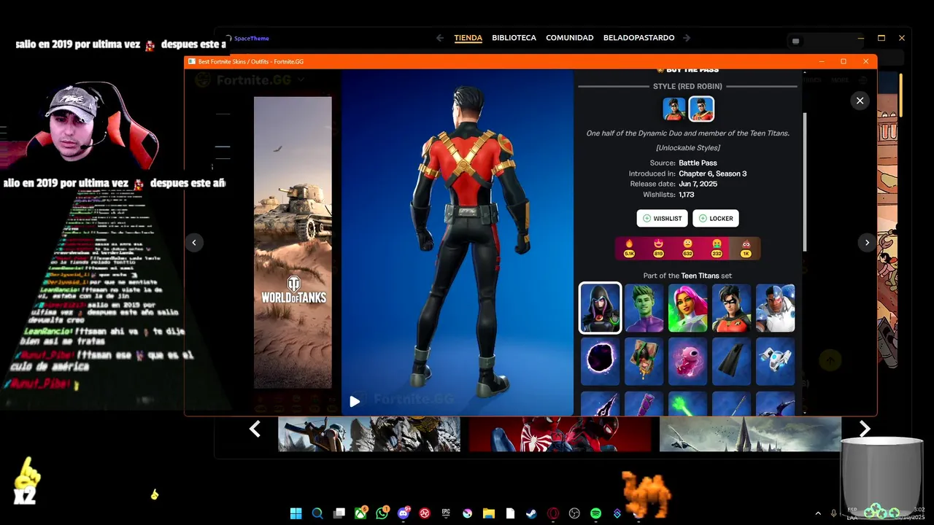Select the Beast Boy outfit thumbnail
Viewport: 934px width, 525px height.
click(x=644, y=308)
